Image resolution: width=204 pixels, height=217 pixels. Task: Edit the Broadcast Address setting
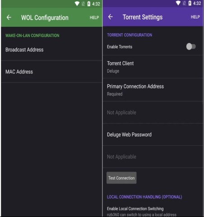point(51,50)
